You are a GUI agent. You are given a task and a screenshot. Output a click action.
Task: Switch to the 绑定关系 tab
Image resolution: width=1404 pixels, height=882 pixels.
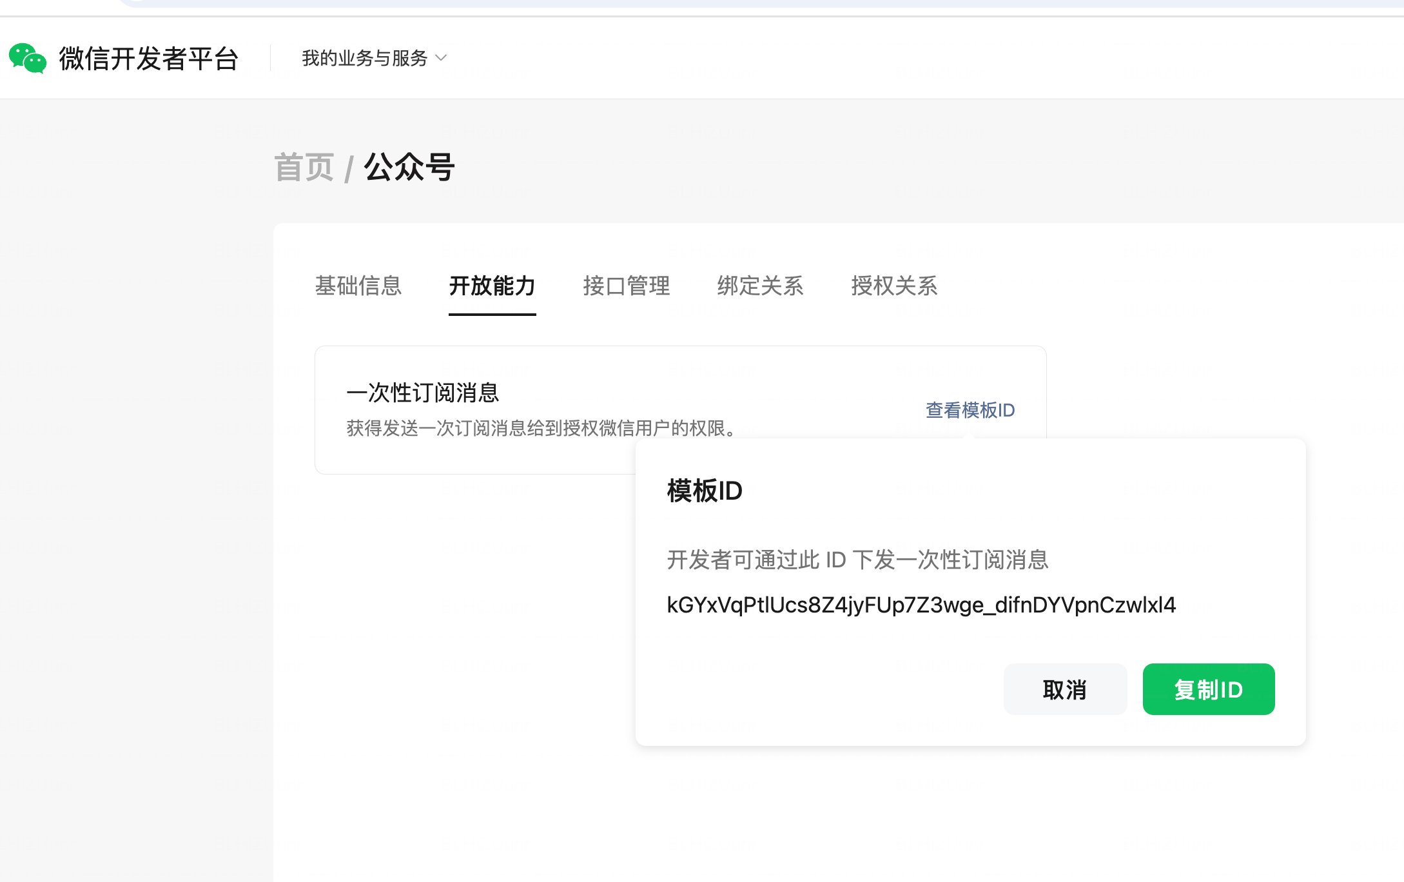[x=760, y=286]
